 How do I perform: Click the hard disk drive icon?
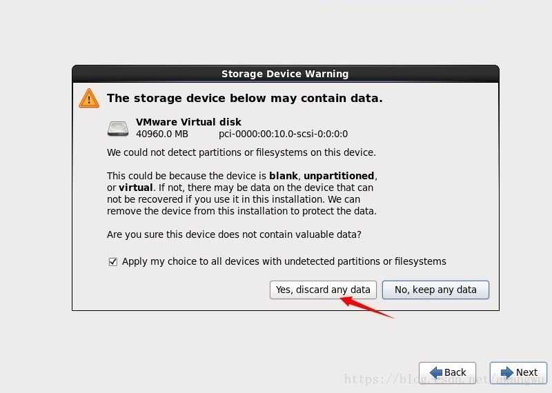point(118,128)
